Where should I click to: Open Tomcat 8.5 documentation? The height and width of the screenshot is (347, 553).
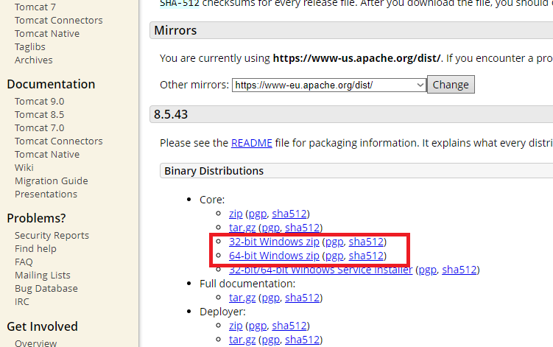point(40,115)
